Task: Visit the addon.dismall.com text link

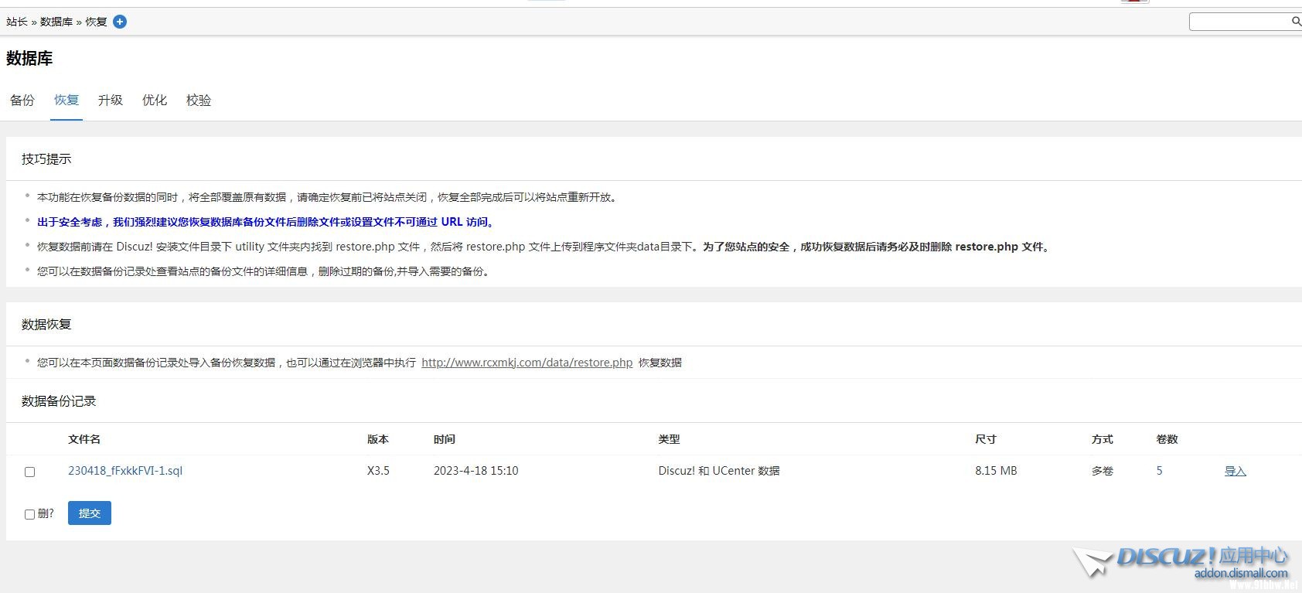Action: [x=1241, y=574]
